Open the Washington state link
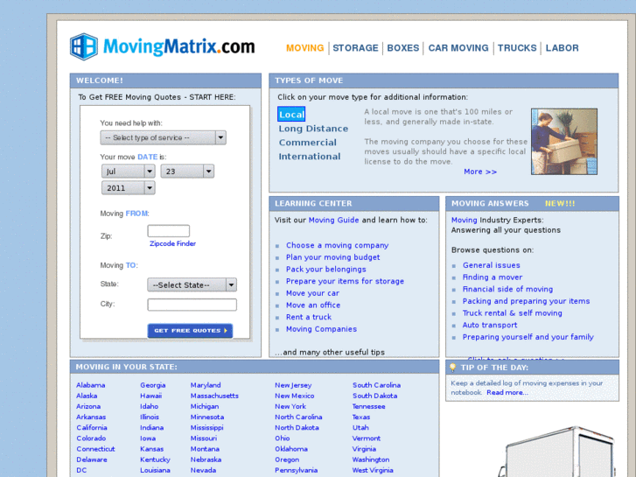The height and width of the screenshot is (477, 636). 371,460
